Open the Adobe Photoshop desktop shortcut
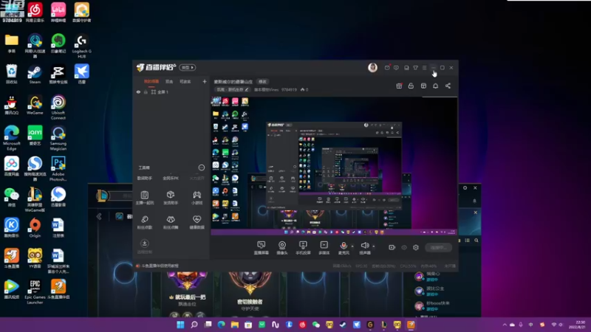Image resolution: width=591 pixels, height=332 pixels. pyautogui.click(x=58, y=169)
